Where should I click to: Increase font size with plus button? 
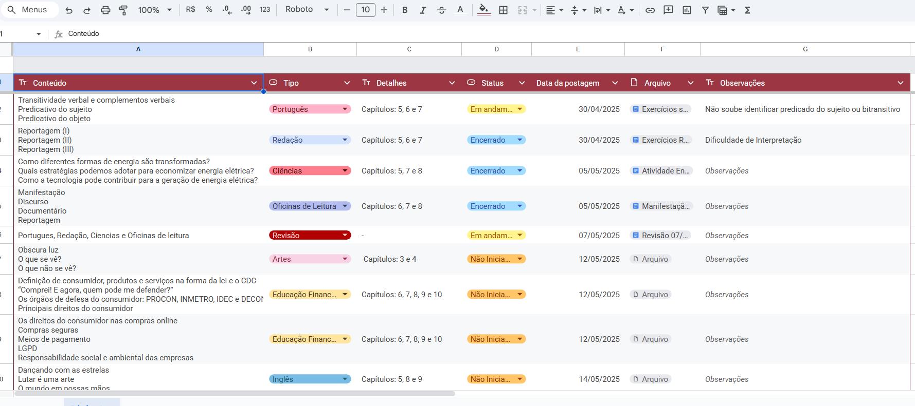click(x=384, y=10)
